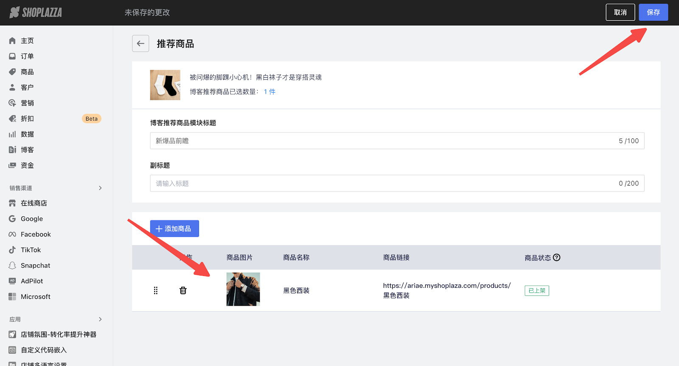This screenshot has height=366, width=679.
Task: Expand the 销售渠道 section chevron
Action: click(x=100, y=188)
